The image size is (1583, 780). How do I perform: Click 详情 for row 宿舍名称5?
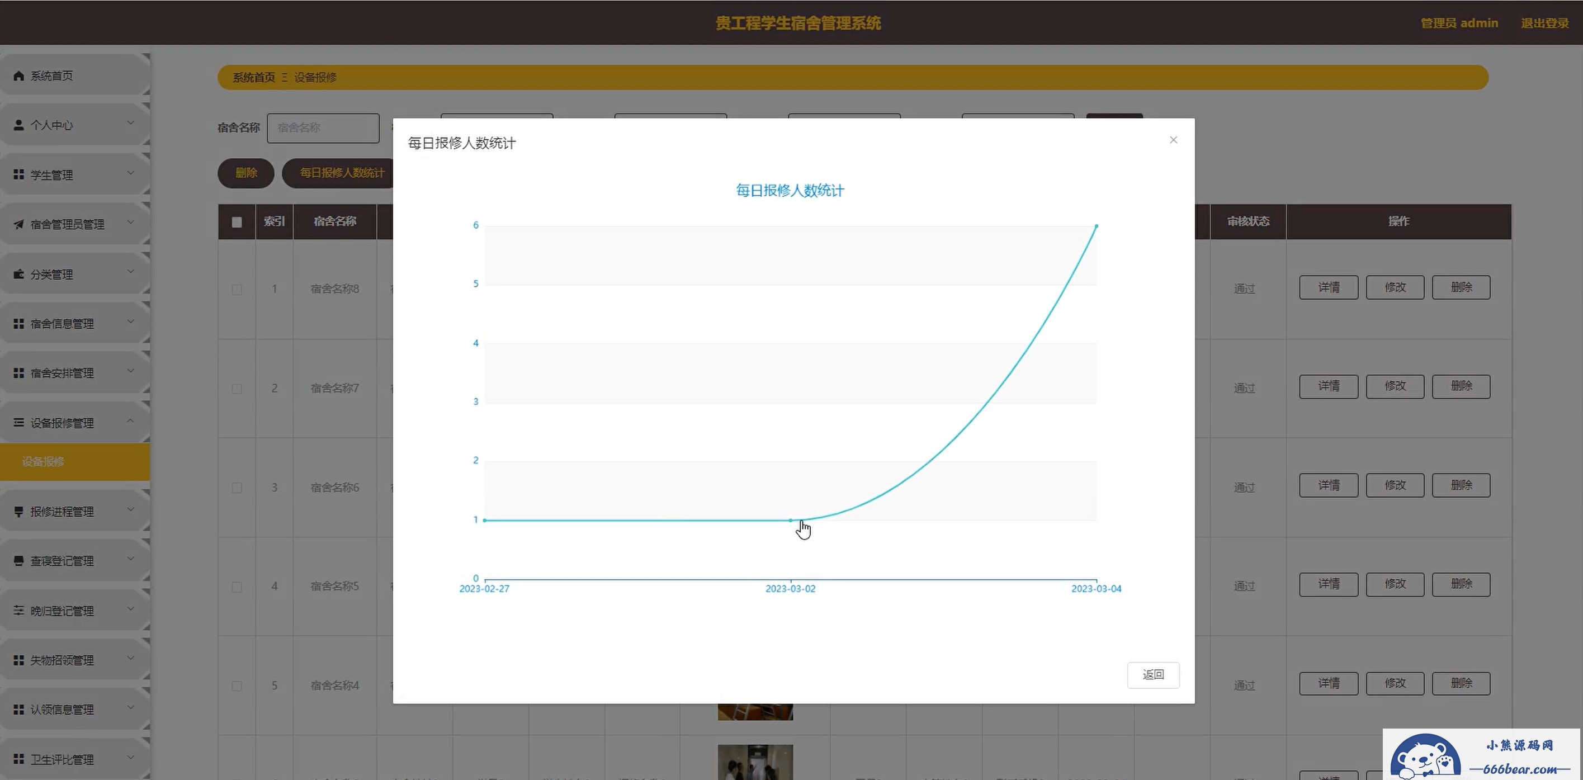click(x=1329, y=584)
